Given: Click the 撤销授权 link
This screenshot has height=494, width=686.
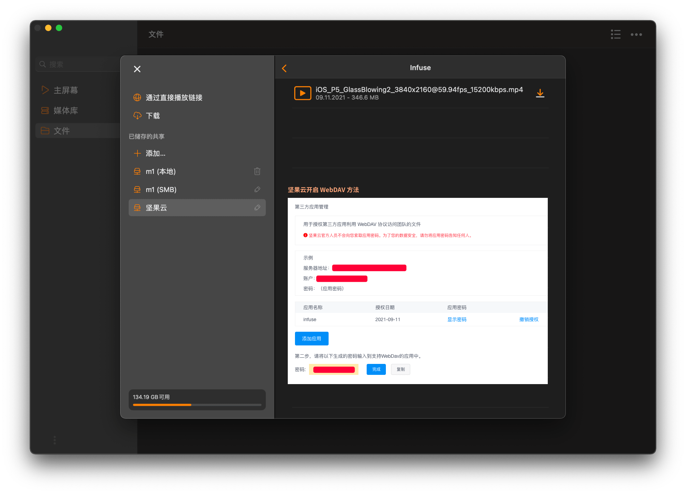Looking at the screenshot, I should pos(529,319).
